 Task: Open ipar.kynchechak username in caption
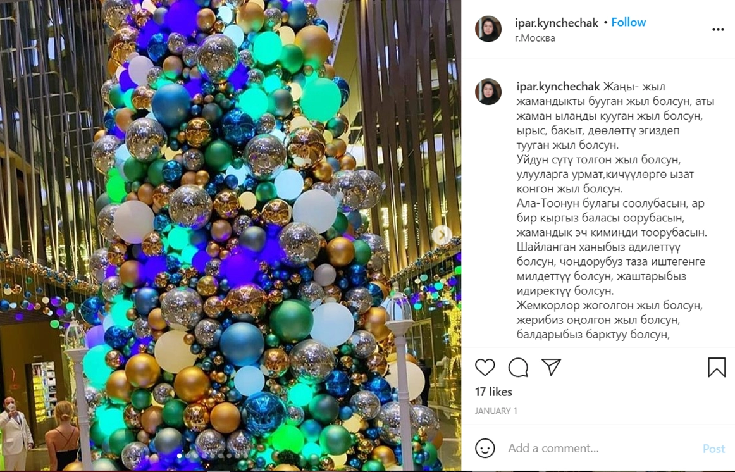click(x=558, y=87)
